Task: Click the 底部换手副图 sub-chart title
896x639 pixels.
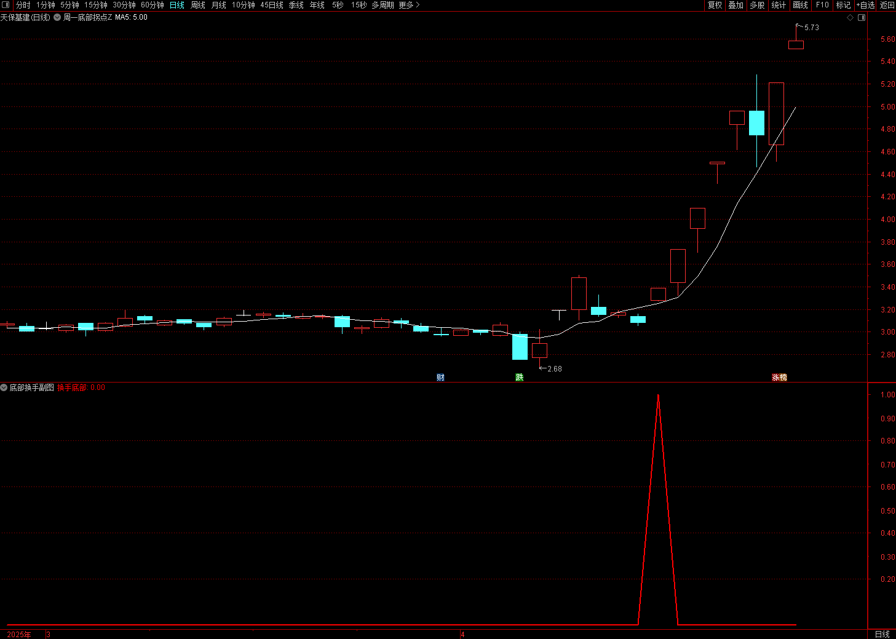Action: click(31, 387)
